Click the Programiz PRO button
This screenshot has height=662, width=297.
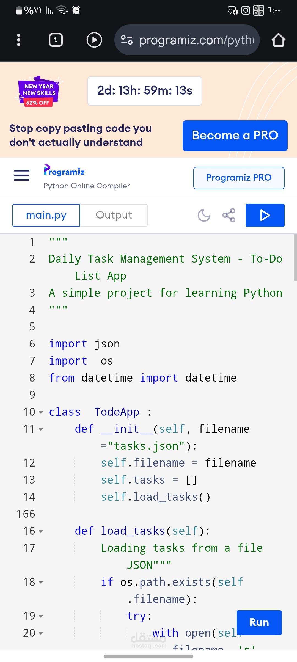[x=239, y=178]
